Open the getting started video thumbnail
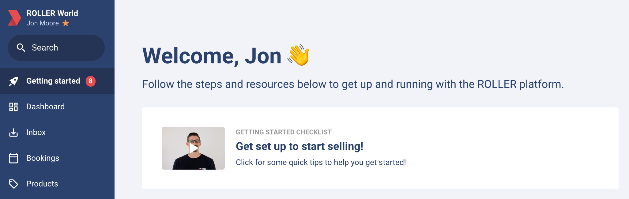This screenshot has height=199, width=629. pyautogui.click(x=193, y=148)
